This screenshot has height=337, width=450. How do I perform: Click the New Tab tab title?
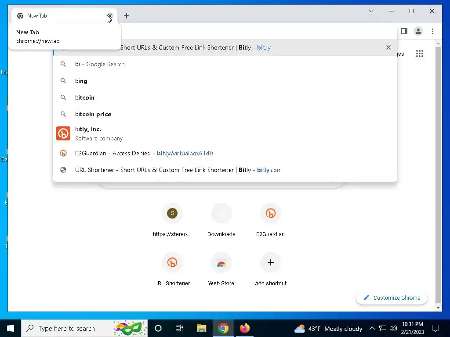coord(37,16)
